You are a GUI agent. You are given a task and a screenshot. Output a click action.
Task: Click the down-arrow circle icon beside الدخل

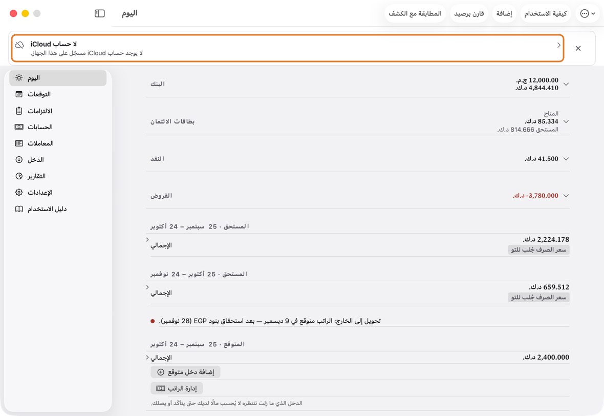pyautogui.click(x=19, y=160)
